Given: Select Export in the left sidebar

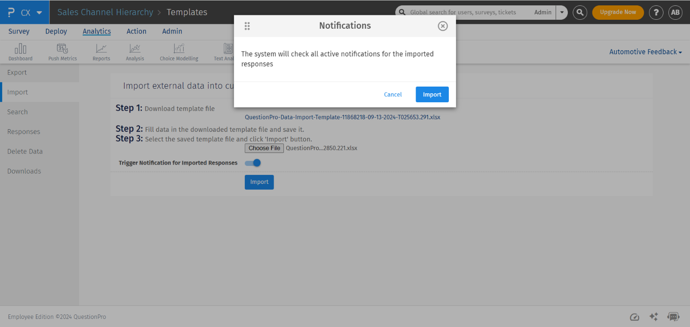Looking at the screenshot, I should pyautogui.click(x=40, y=73).
